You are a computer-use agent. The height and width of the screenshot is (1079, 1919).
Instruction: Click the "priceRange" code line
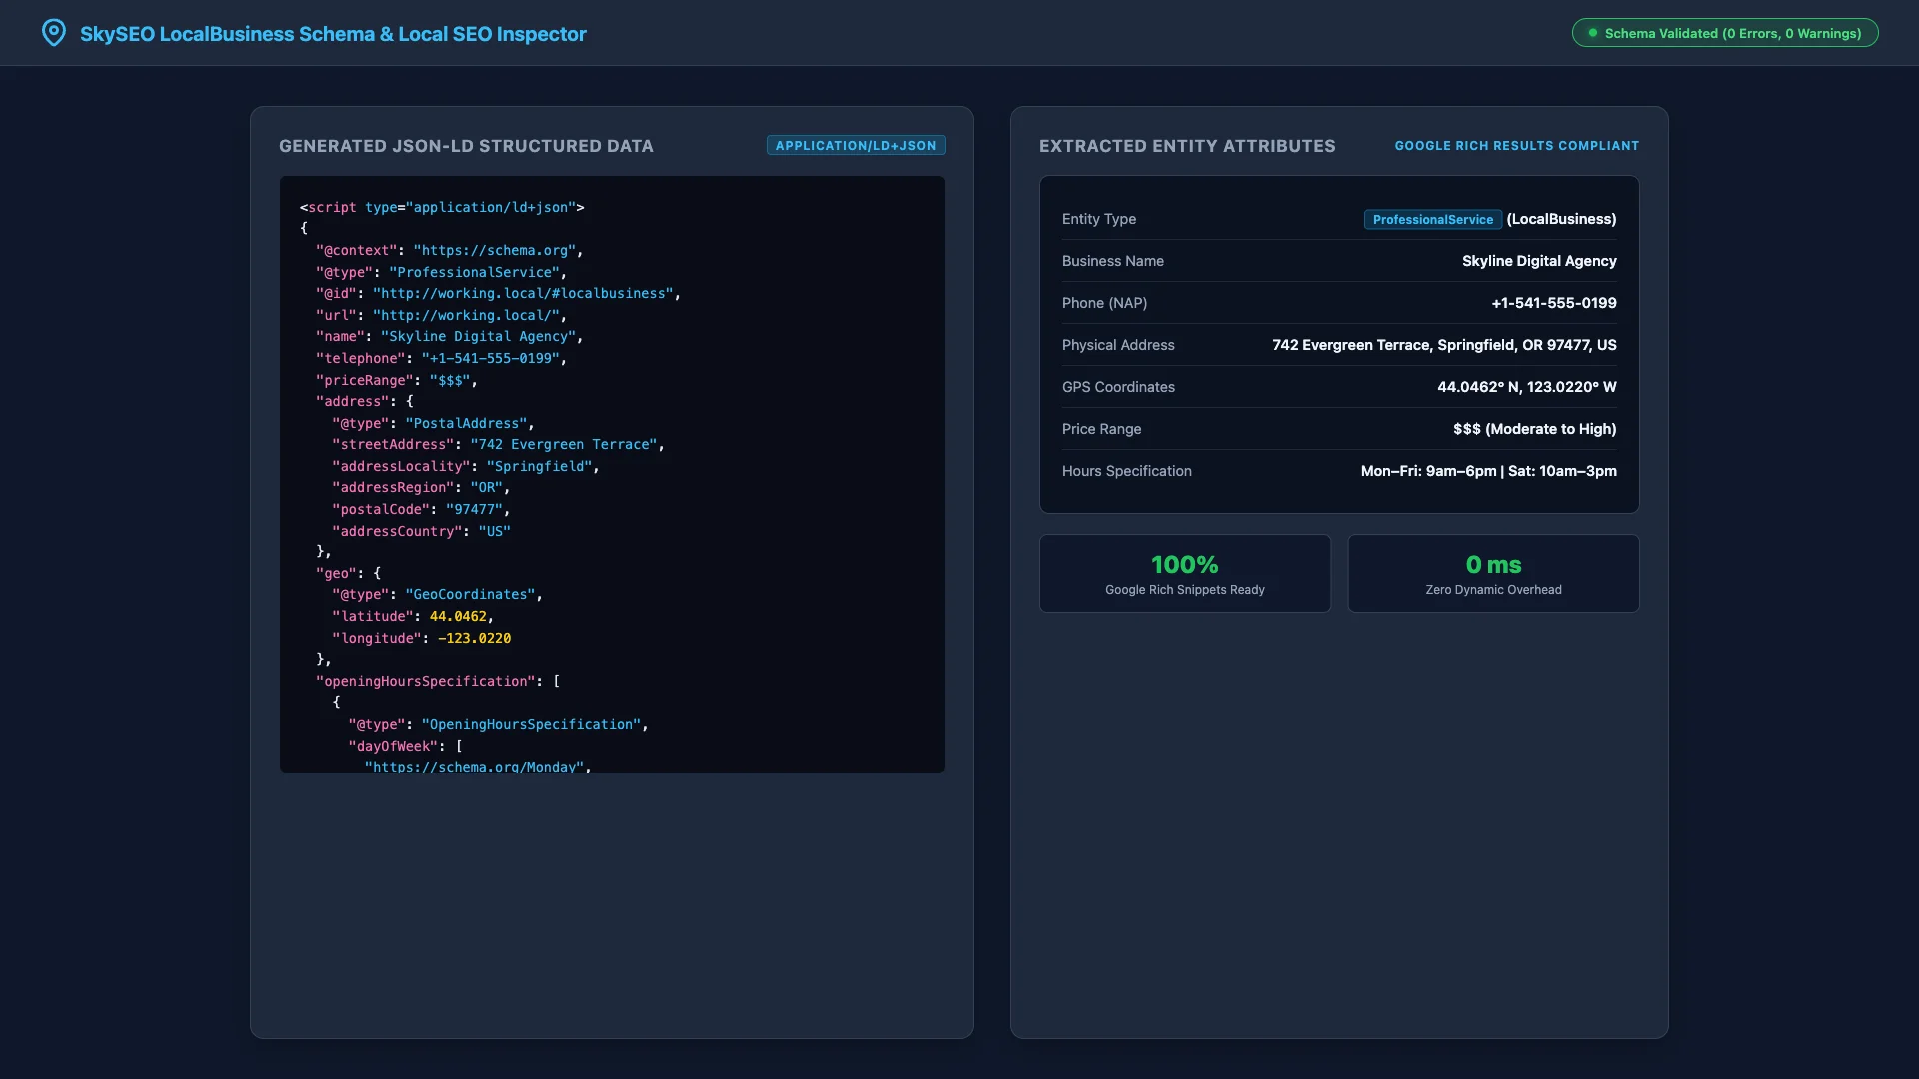point(397,380)
